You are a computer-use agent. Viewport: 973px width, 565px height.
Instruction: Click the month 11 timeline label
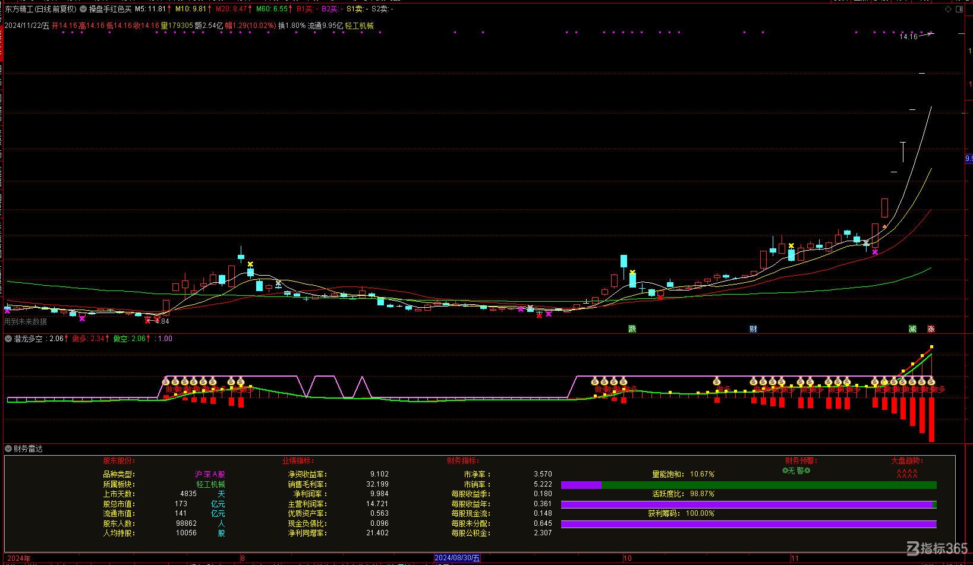(795, 558)
